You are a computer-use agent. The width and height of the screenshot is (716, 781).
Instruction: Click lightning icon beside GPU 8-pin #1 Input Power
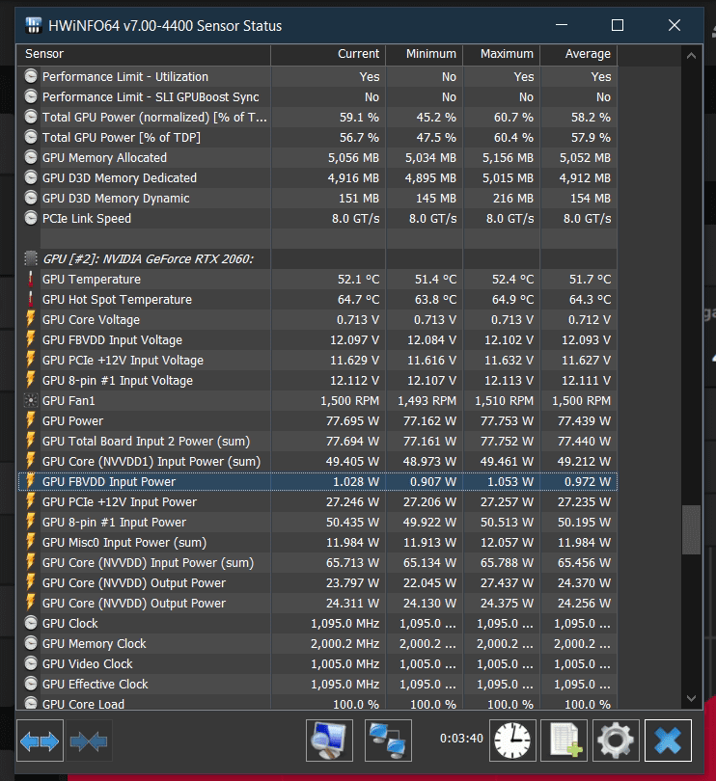[x=31, y=522]
